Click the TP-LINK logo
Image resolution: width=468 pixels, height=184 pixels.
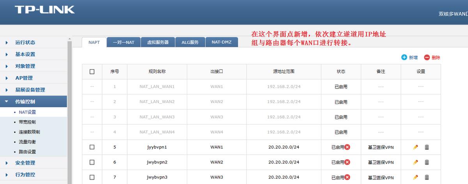[x=44, y=10]
